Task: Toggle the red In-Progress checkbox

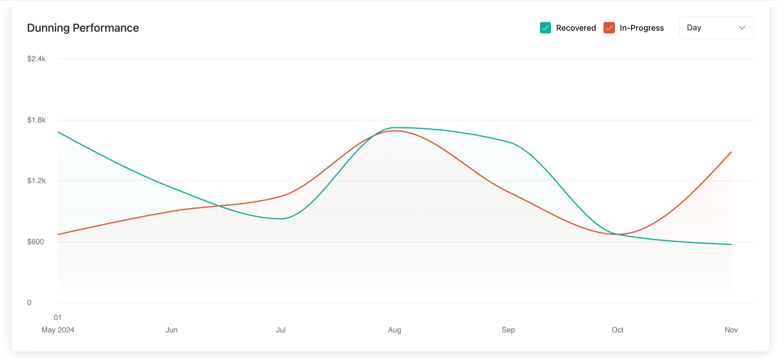Action: 609,28
